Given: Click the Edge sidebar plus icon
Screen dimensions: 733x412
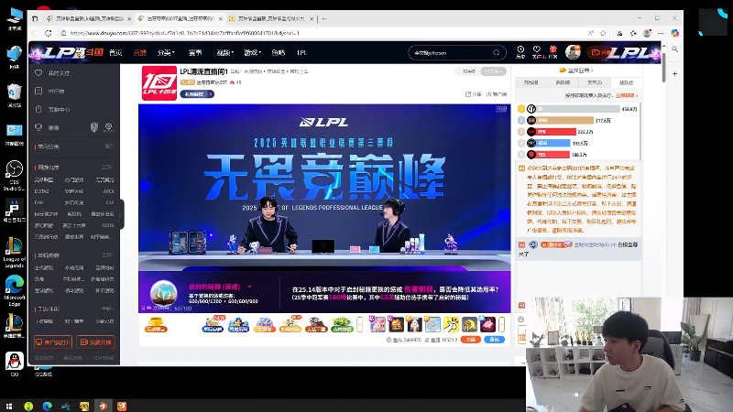Looking at the screenshot, I should (674, 74).
